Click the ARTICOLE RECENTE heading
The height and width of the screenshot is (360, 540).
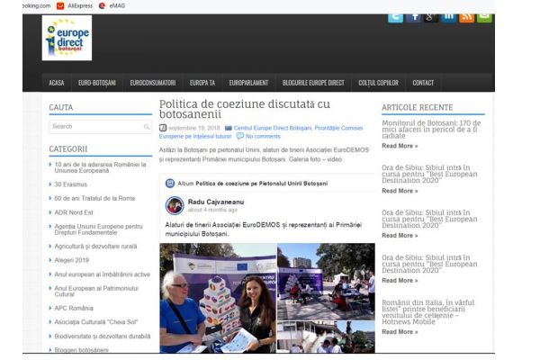coord(418,108)
